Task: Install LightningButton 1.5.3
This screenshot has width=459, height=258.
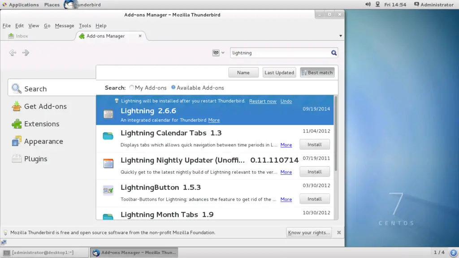Action: click(314, 199)
